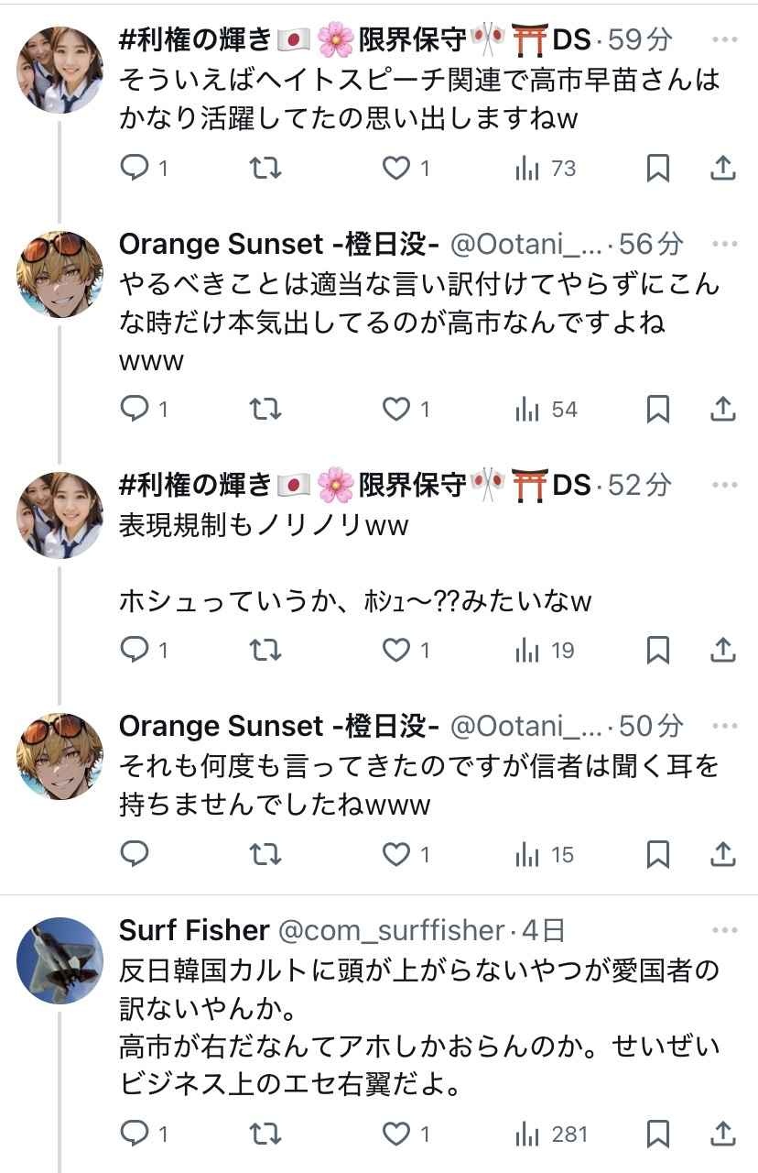Open more menu on 50分 Orange Sunset tweet
This screenshot has height=1173, width=758.
pos(724,727)
